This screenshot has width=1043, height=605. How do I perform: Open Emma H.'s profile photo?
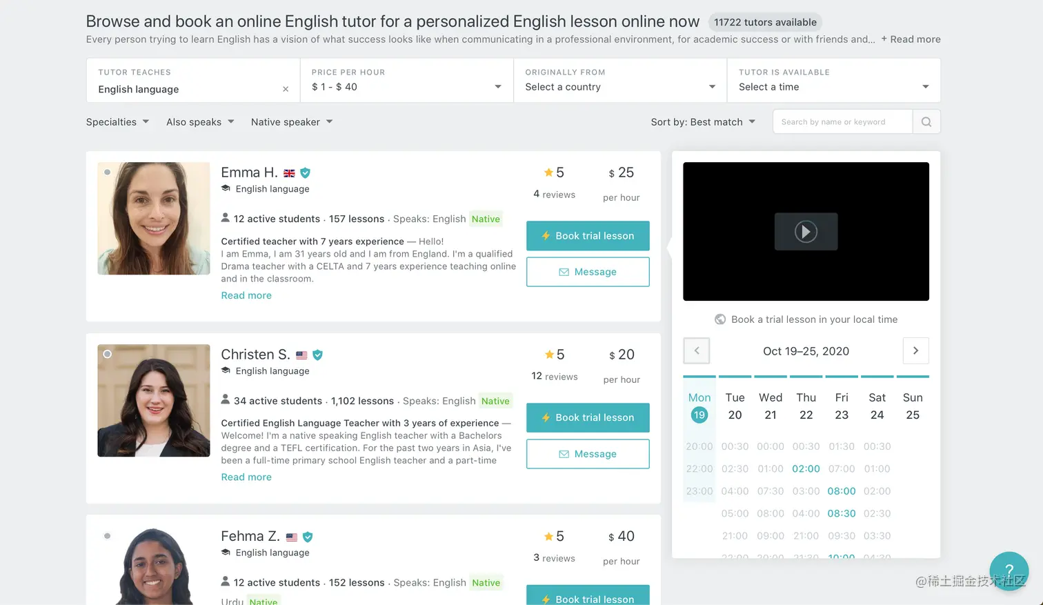click(154, 219)
